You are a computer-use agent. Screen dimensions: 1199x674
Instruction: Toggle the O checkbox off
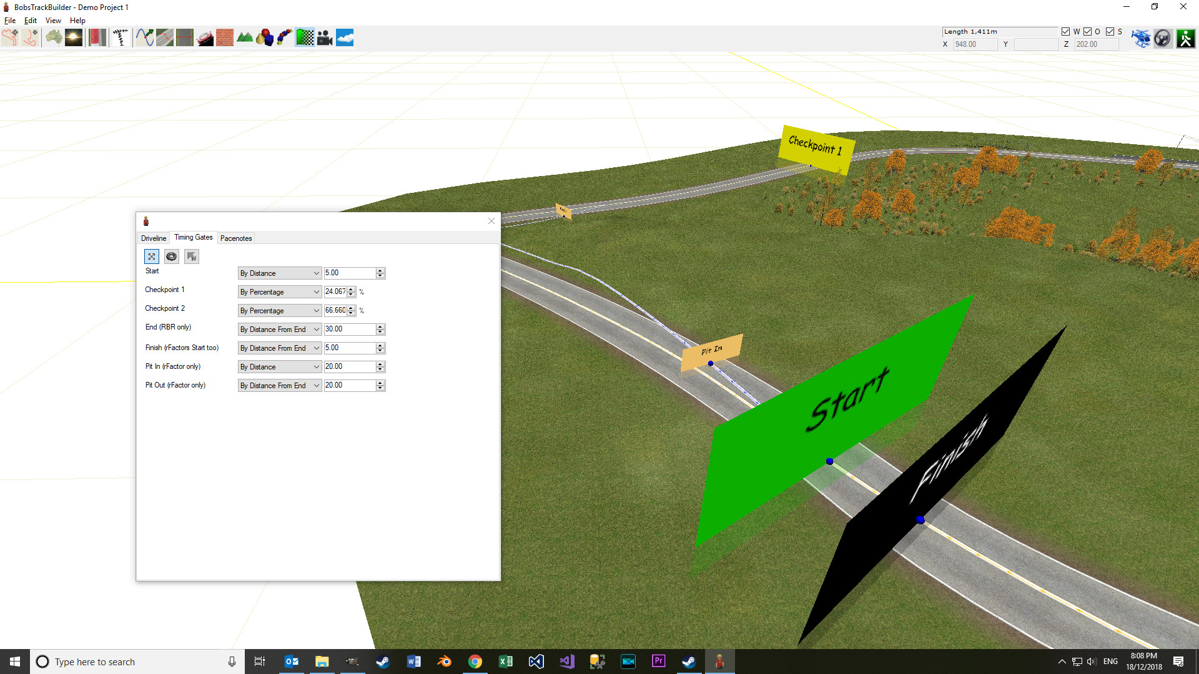(1087, 31)
